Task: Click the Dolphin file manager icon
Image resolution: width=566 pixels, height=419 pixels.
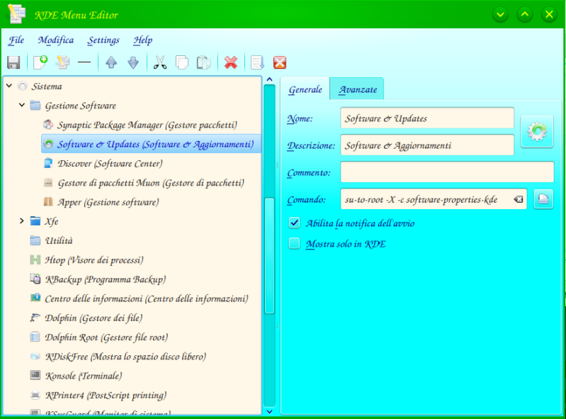Action: [35, 318]
